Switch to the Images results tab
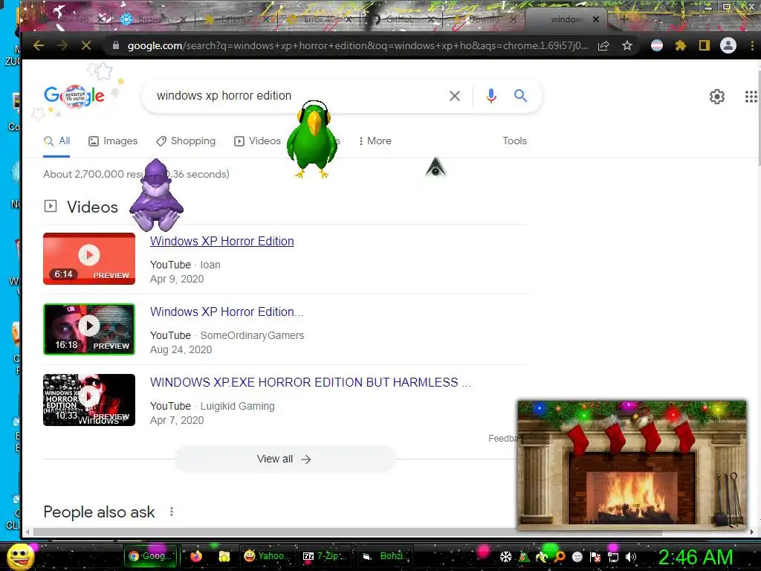Viewport: 761px width, 571px height. point(113,141)
